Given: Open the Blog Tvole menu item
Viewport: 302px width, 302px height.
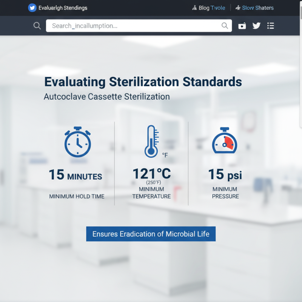Looking at the screenshot, I should coord(212,8).
